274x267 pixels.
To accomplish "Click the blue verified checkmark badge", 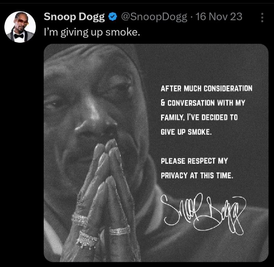I will point(113,17).
